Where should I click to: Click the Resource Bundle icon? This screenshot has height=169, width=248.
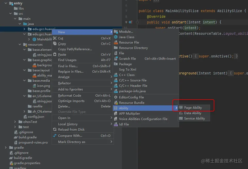click(116, 103)
